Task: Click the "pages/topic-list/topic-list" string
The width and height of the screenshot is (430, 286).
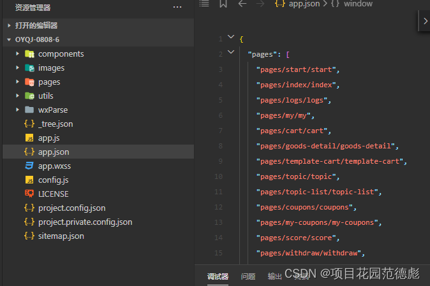Action: 317,192
